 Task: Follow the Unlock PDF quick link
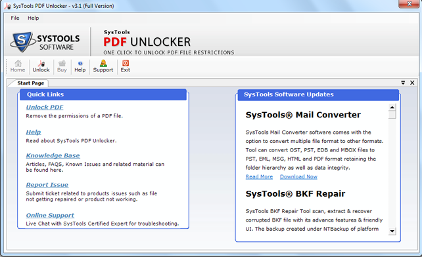point(45,107)
